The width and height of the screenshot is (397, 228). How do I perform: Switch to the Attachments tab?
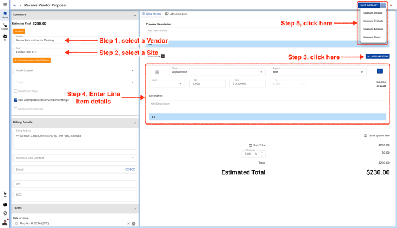click(x=176, y=14)
